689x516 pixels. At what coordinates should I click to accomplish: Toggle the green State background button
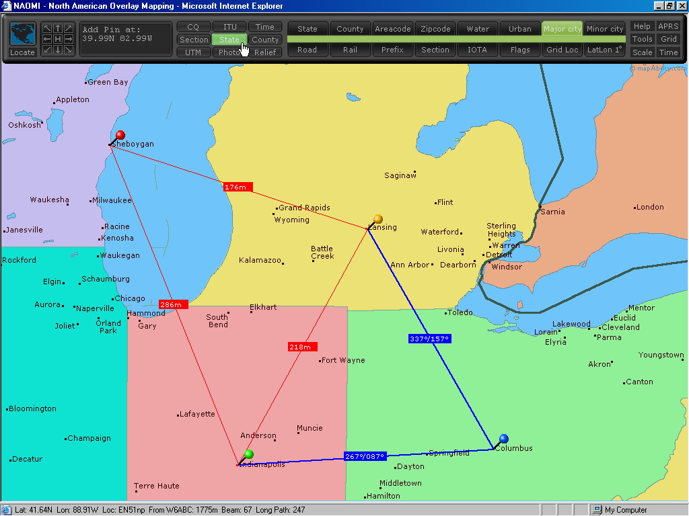(229, 40)
